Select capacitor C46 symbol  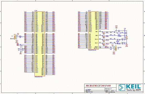tap(125, 43)
